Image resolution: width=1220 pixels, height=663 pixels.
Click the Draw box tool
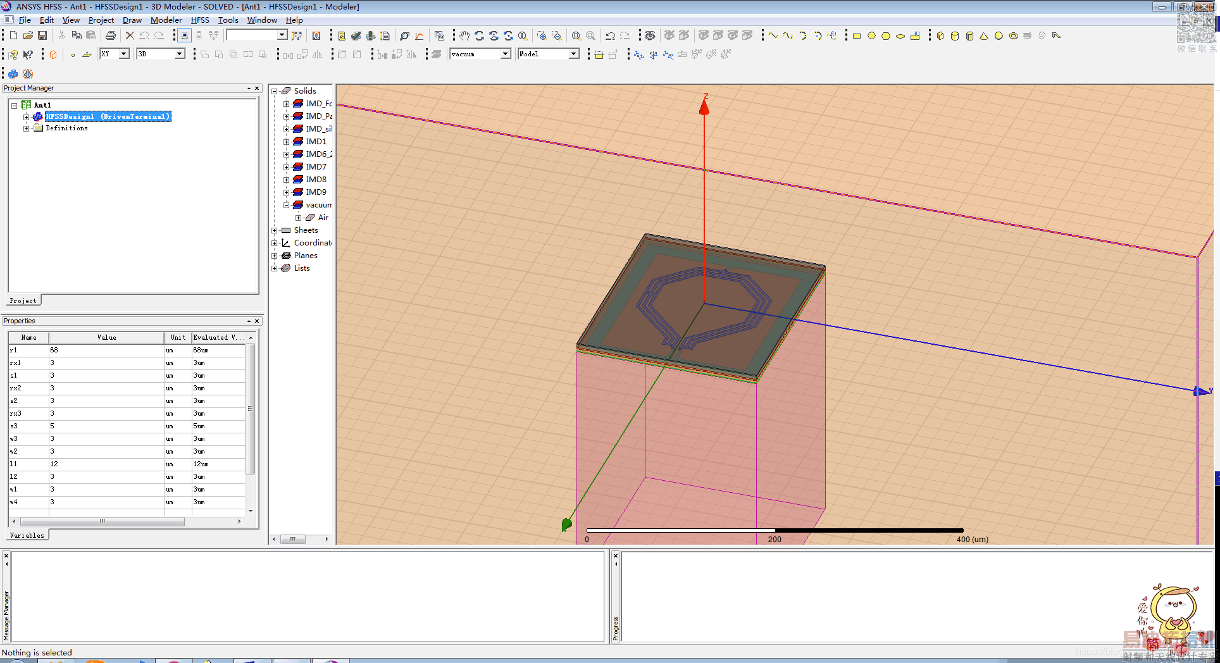pos(940,36)
